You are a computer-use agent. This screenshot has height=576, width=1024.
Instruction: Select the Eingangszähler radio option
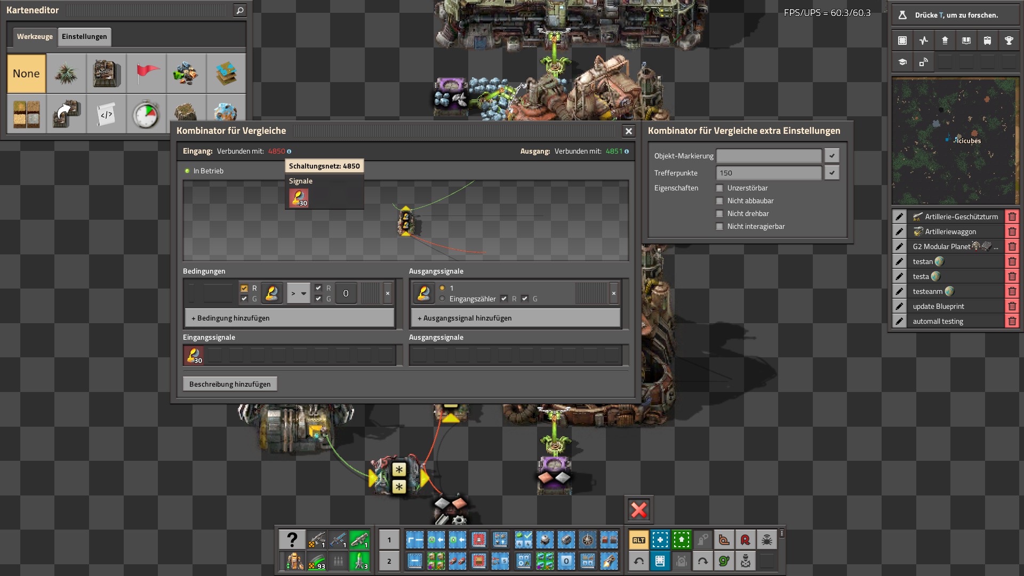point(442,299)
